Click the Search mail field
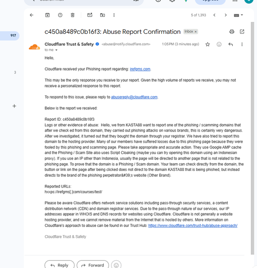Viewport: 257px width, 268px height. pyautogui.click(x=84, y=2)
